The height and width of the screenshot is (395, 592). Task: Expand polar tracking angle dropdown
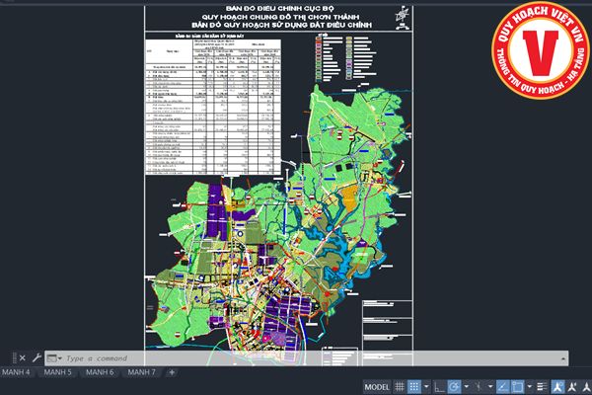tap(467, 386)
